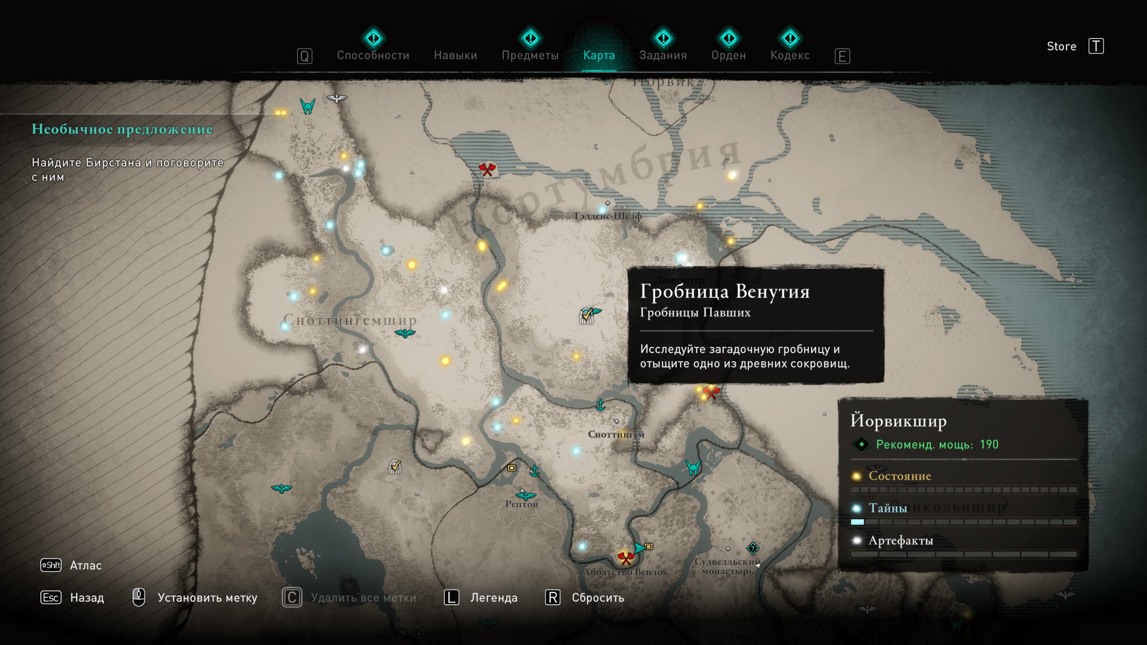Select the teal anchor icon near Рептон
The height and width of the screenshot is (645, 1147).
[x=534, y=471]
